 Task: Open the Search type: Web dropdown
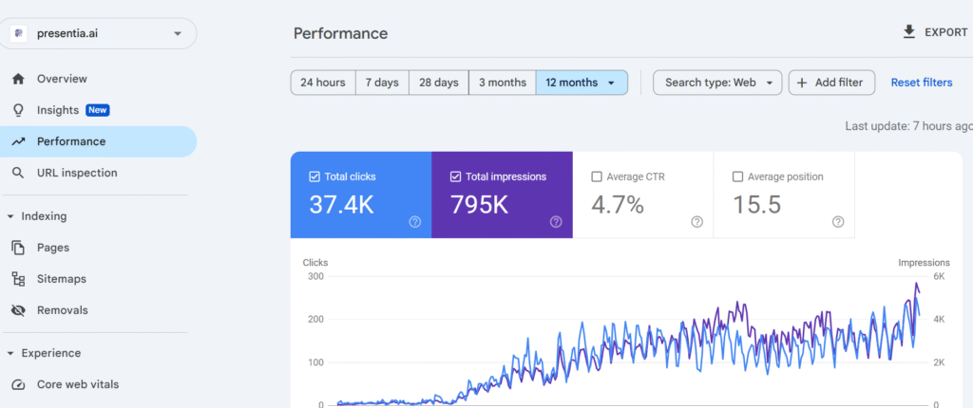(717, 83)
